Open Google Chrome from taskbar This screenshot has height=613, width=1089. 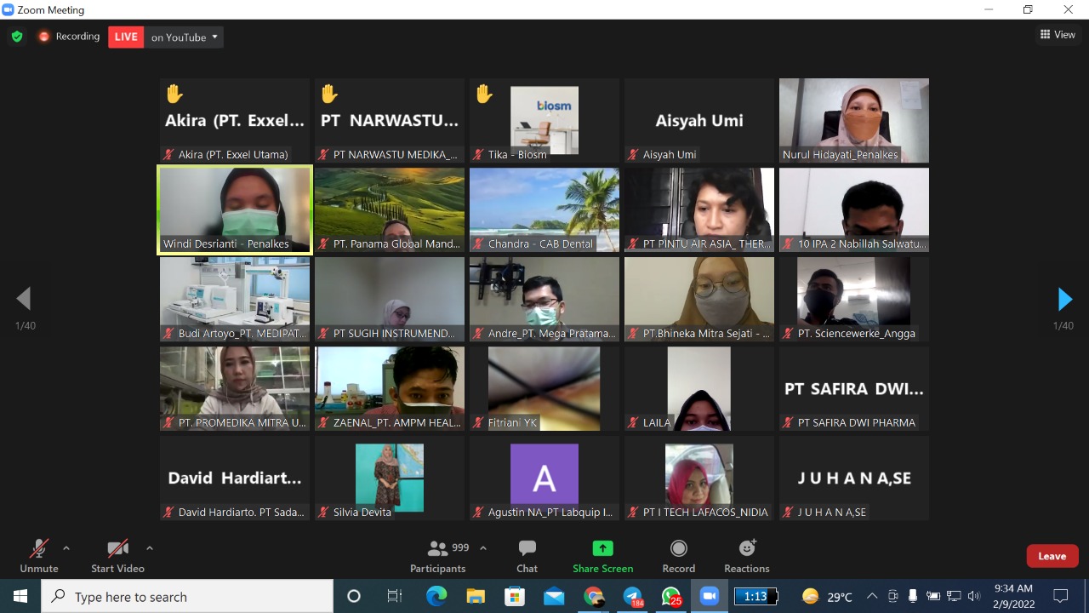click(593, 596)
